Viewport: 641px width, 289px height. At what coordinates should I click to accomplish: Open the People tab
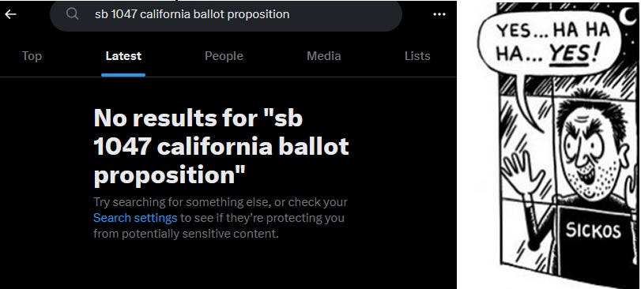tap(224, 56)
